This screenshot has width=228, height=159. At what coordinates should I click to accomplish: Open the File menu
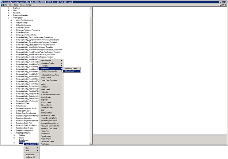(6, 5)
